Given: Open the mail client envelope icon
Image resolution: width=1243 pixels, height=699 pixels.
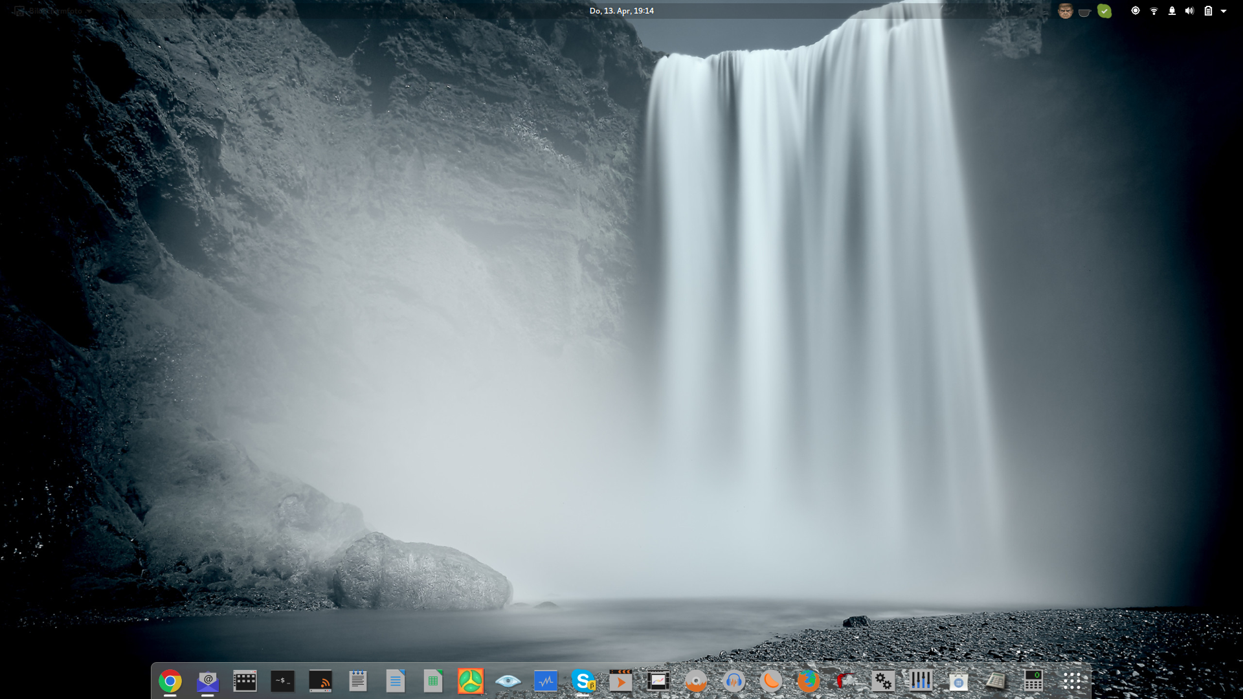Looking at the screenshot, I should point(207,681).
